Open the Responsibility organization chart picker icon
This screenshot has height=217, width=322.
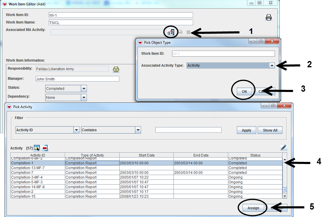click(116, 69)
